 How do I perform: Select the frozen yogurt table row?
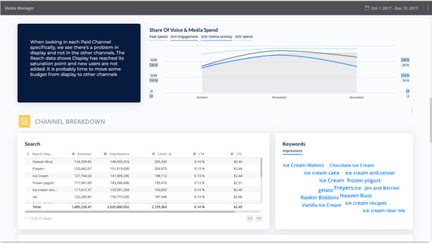click(143, 183)
